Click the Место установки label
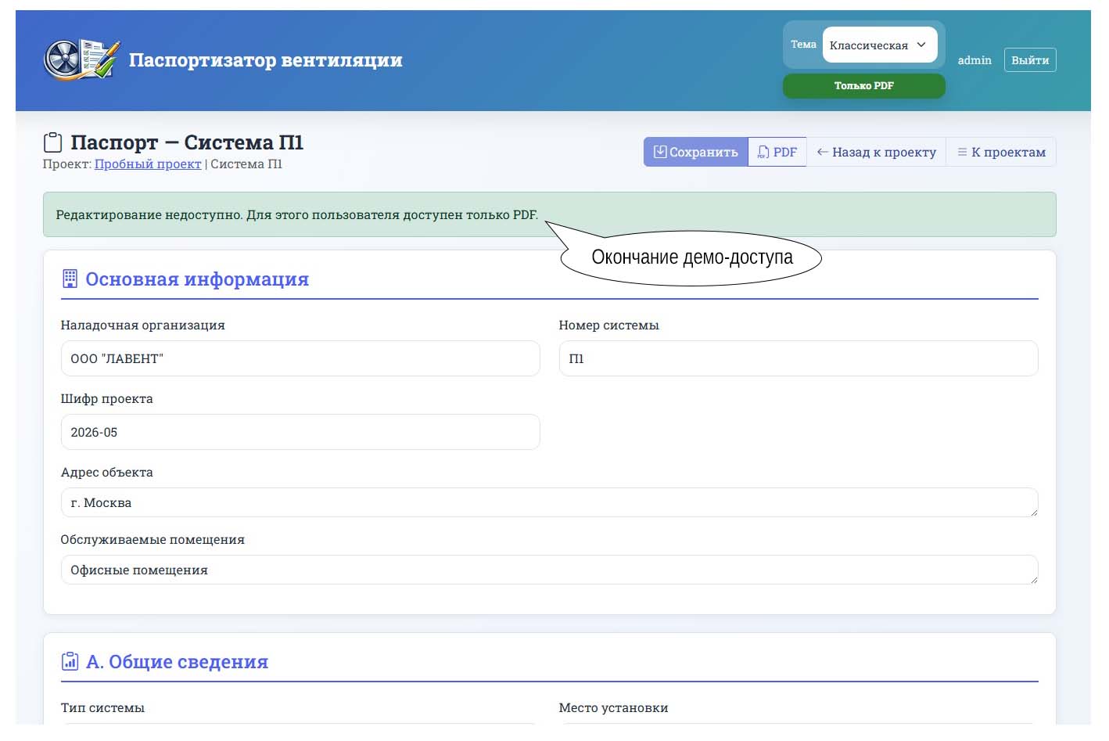This screenshot has height=741, width=1109. coord(613,707)
